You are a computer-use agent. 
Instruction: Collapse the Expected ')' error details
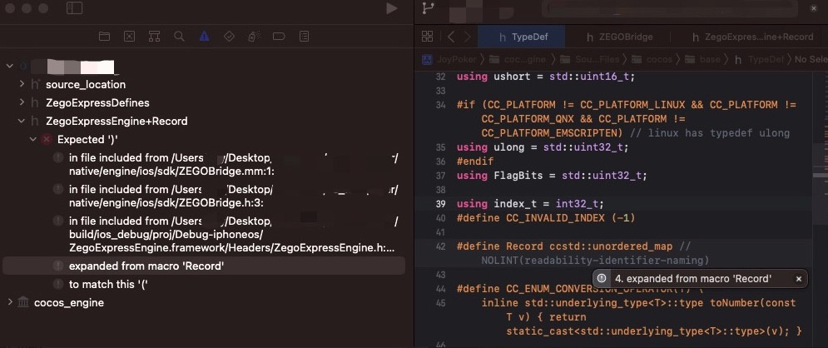[33, 139]
